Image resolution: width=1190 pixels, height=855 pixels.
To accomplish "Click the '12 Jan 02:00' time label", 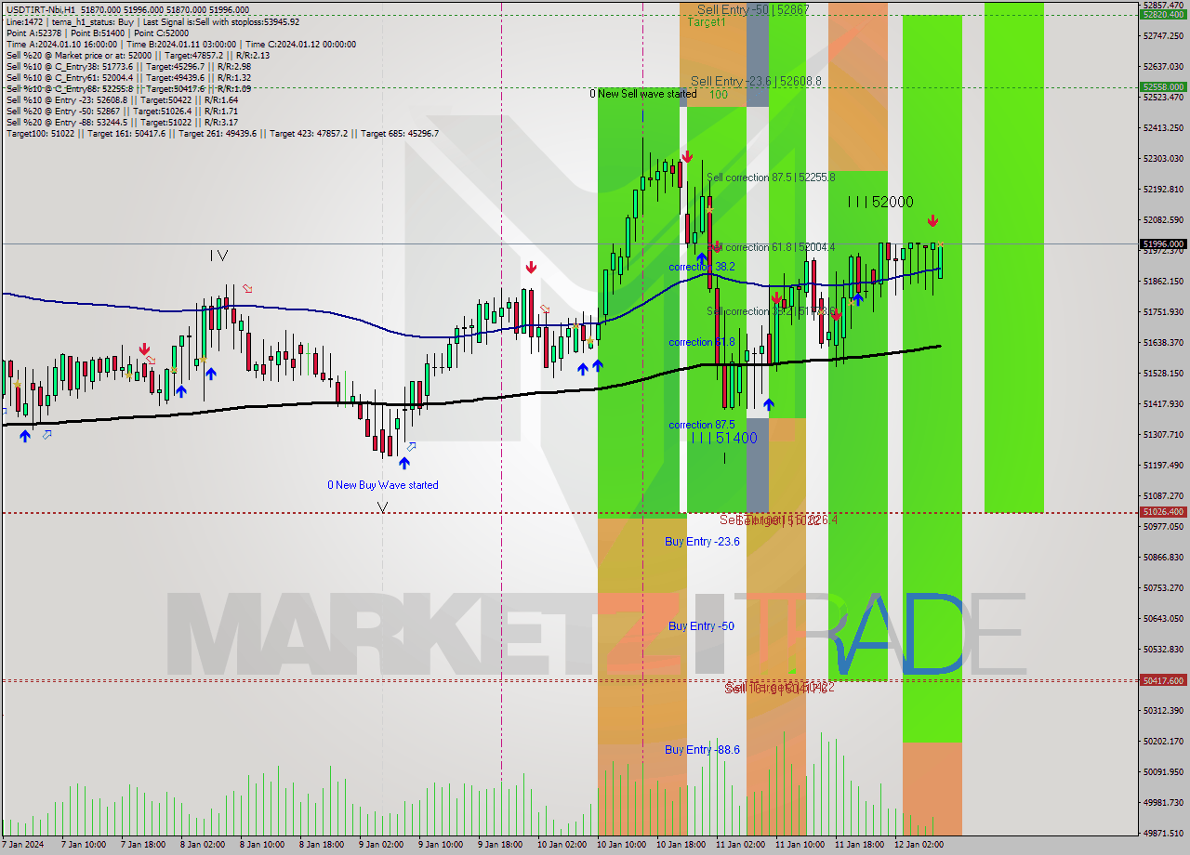I will [918, 845].
